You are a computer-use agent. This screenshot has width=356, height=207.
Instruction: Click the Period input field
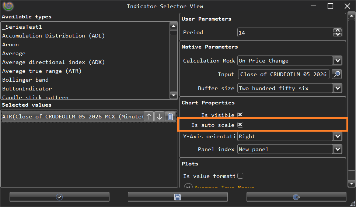pyautogui.click(x=285, y=33)
